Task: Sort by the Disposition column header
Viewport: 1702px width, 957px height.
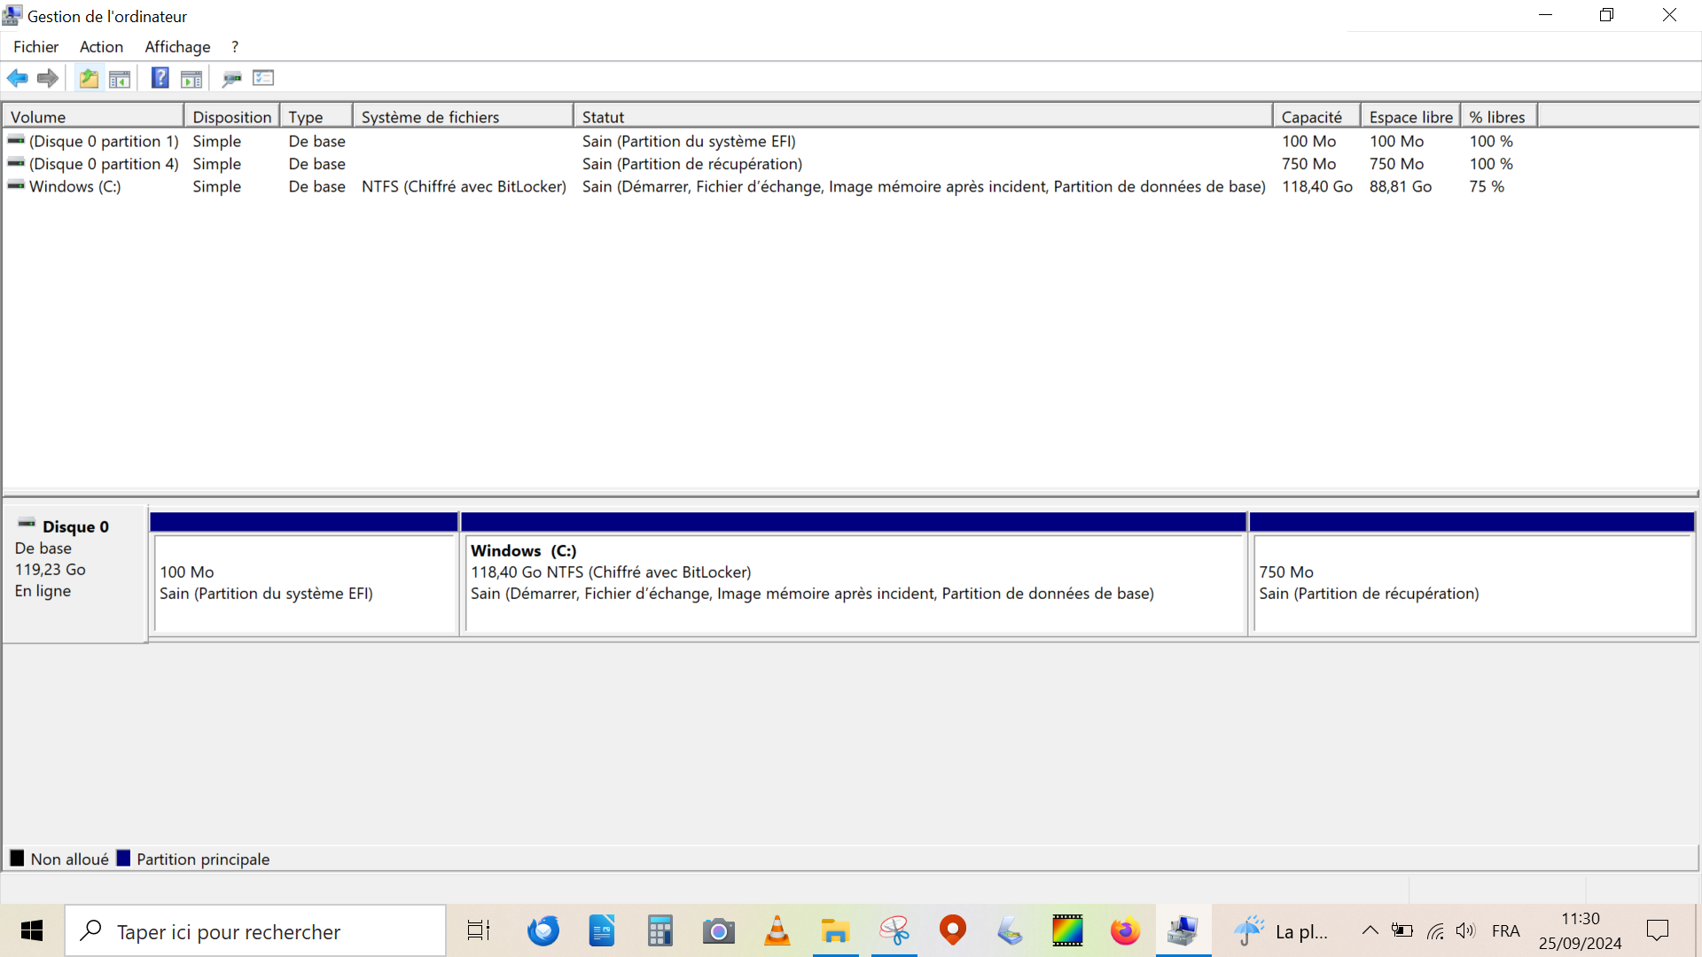Action: click(x=231, y=117)
